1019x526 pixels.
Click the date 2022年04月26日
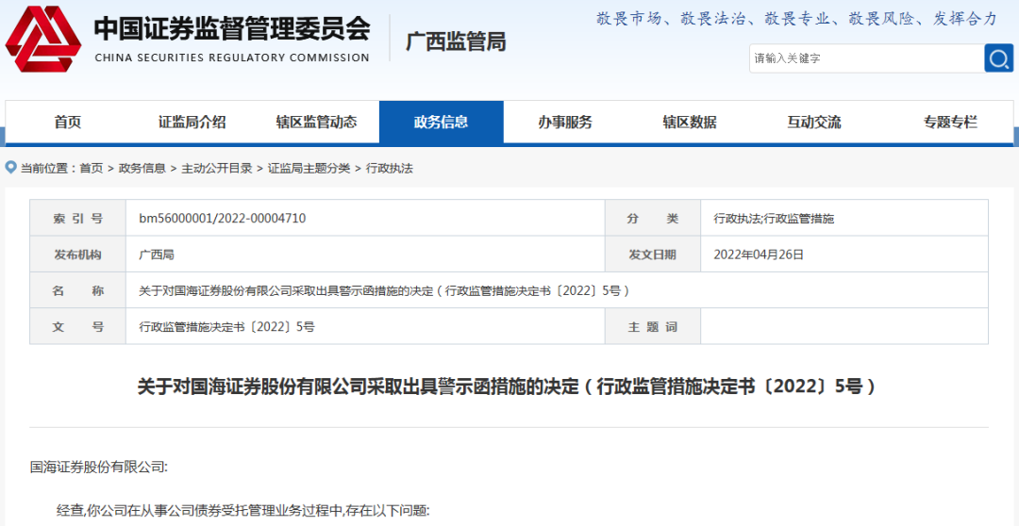pyautogui.click(x=759, y=255)
